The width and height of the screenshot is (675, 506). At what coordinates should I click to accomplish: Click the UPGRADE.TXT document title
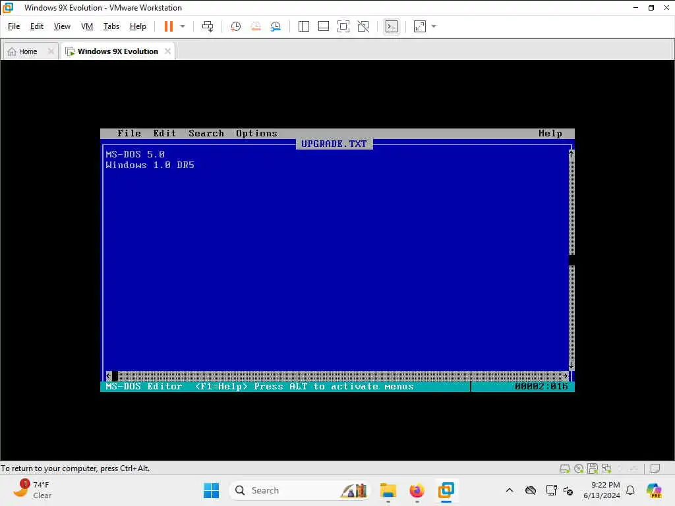click(x=334, y=144)
